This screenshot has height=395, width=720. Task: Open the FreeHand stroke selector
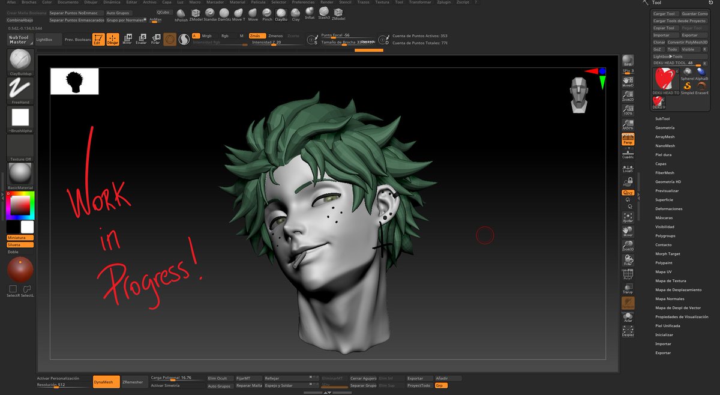pyautogui.click(x=20, y=91)
